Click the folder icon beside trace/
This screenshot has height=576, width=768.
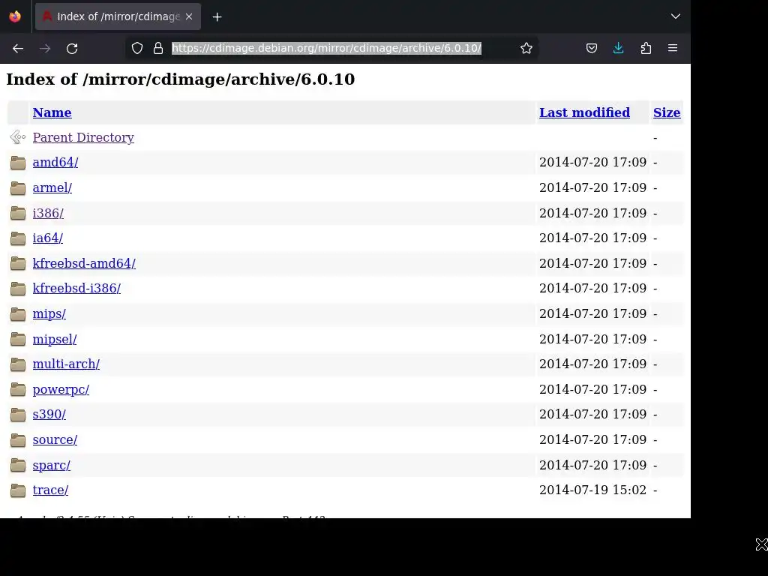click(x=18, y=490)
